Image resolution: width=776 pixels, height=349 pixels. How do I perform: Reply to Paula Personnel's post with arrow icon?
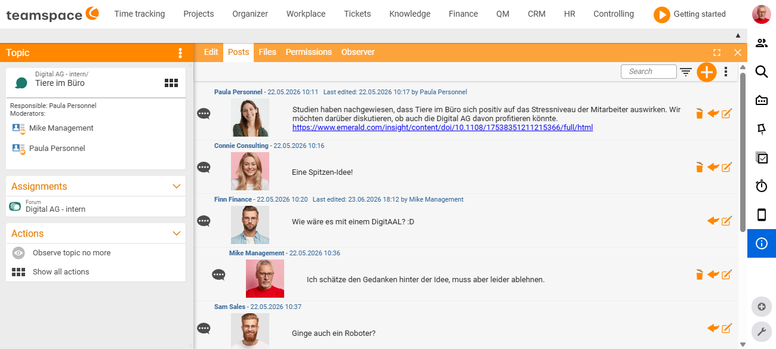[713, 113]
